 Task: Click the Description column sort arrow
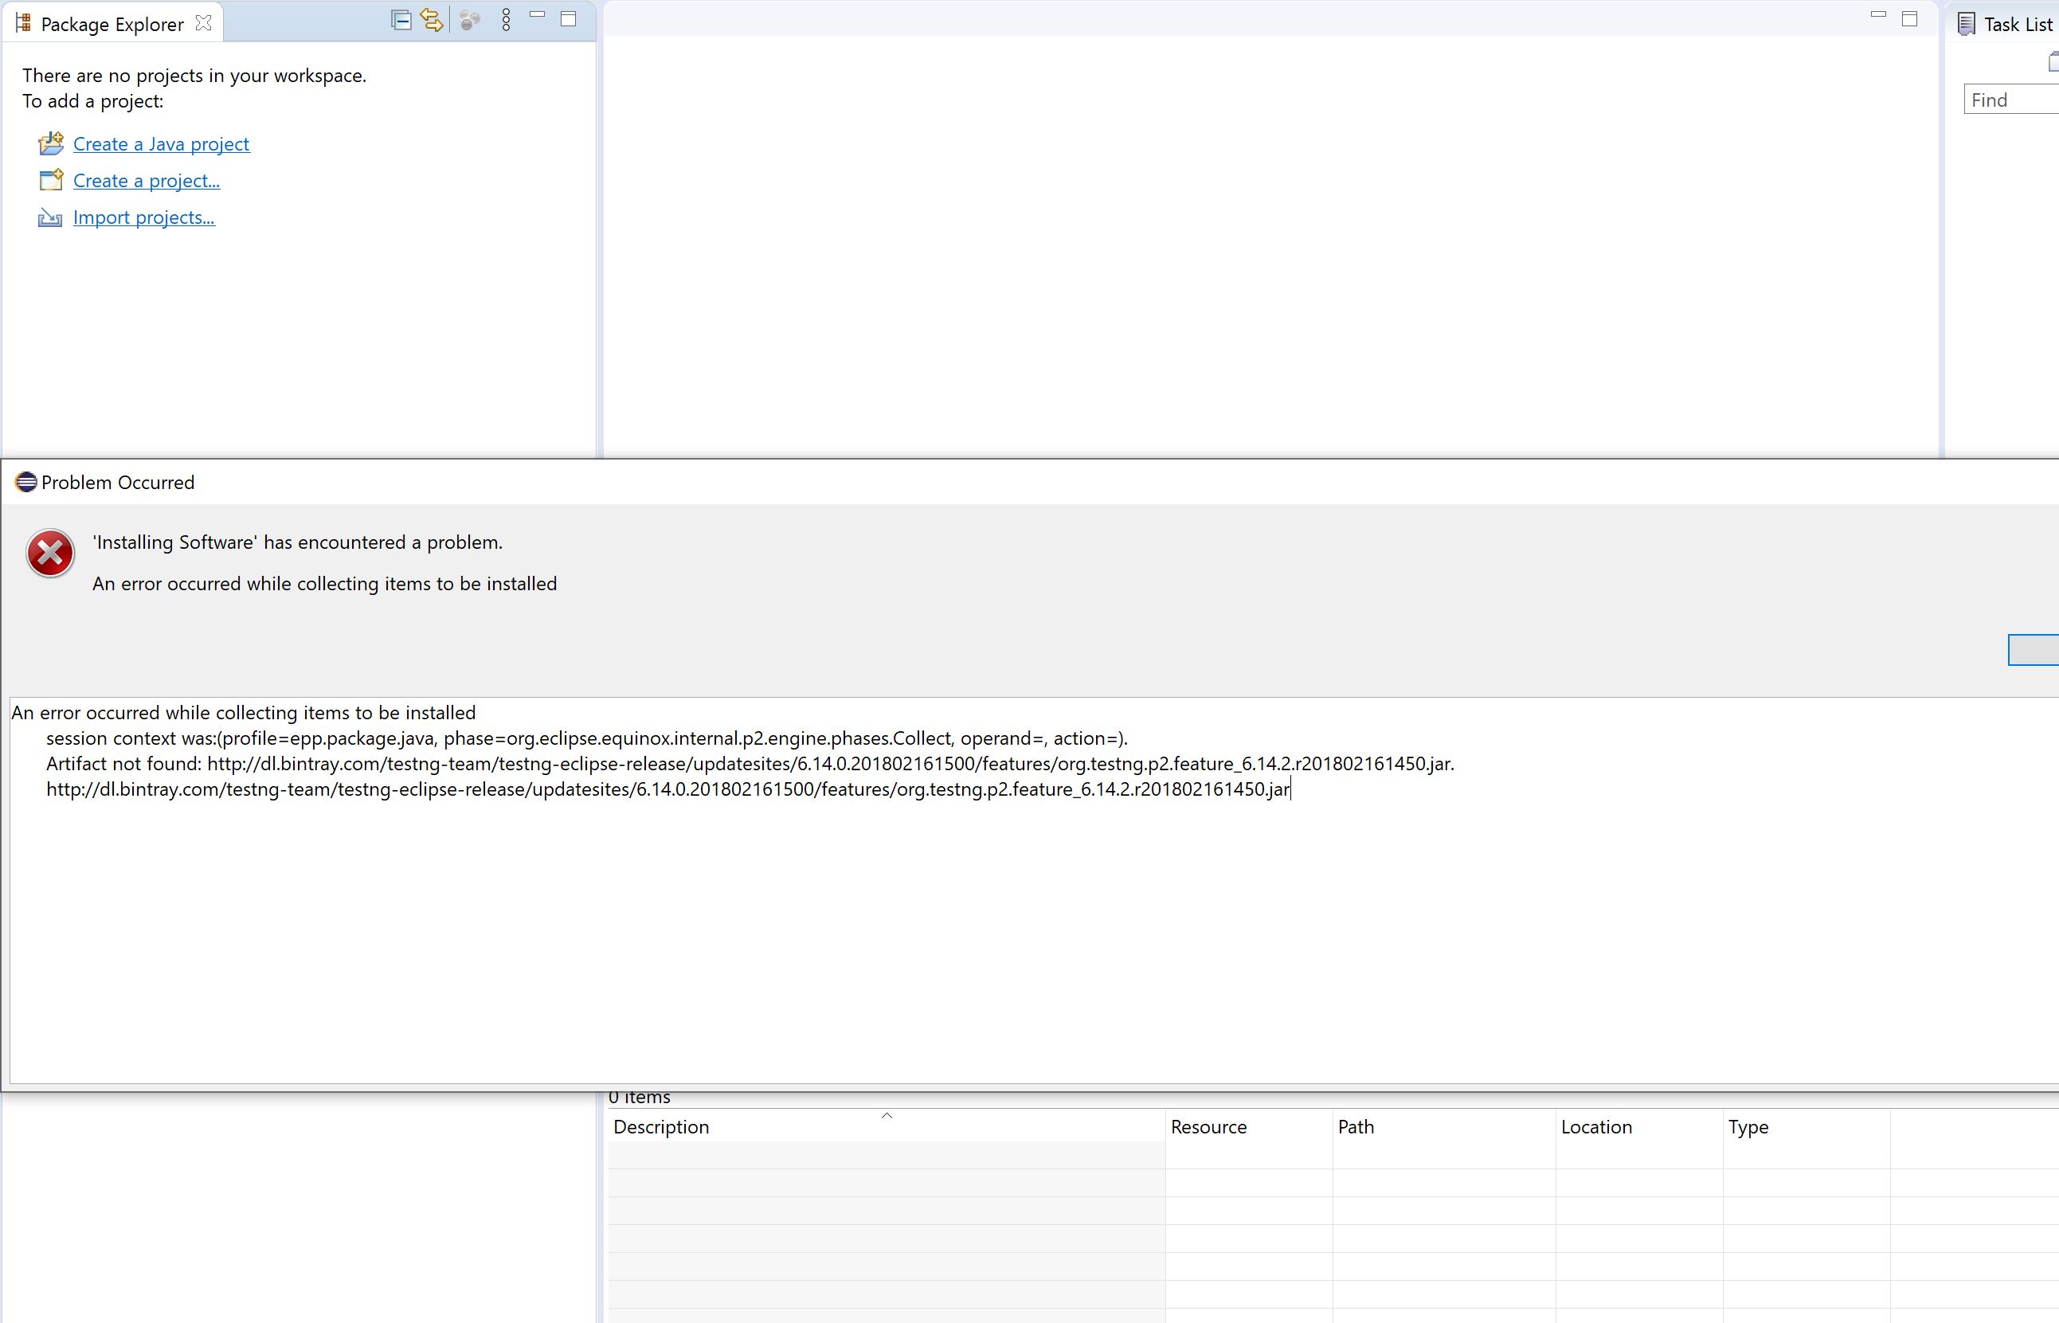pos(887,1115)
